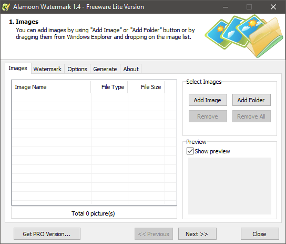Click the Remove button
This screenshot has height=244, width=286.
point(208,116)
